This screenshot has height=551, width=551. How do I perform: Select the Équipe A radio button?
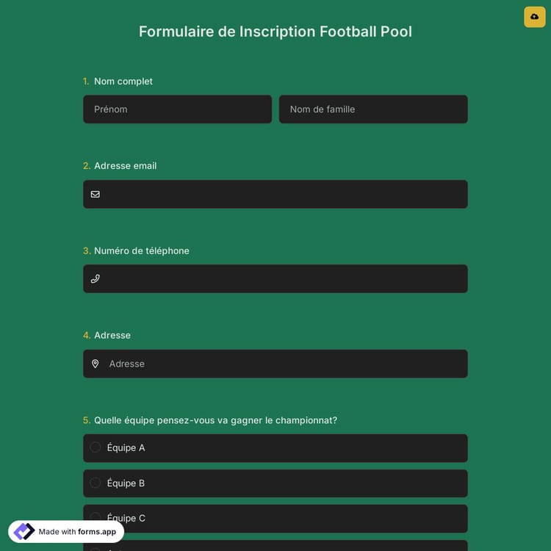[96, 447]
